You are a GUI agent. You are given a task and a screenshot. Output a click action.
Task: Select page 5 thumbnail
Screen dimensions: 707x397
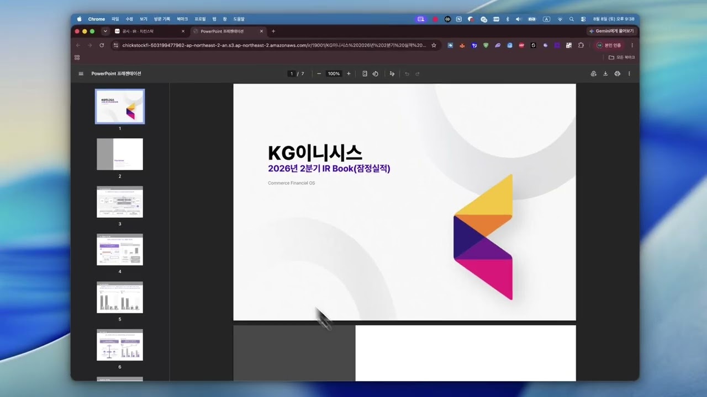(x=120, y=297)
